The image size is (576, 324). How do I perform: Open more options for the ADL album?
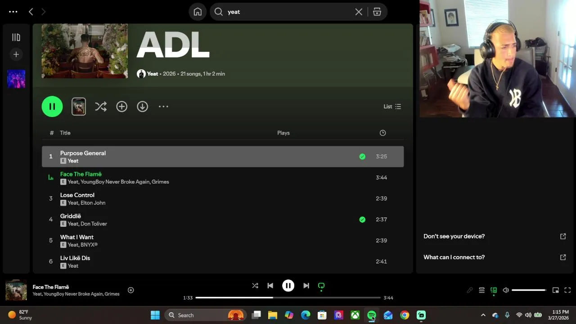tap(163, 107)
